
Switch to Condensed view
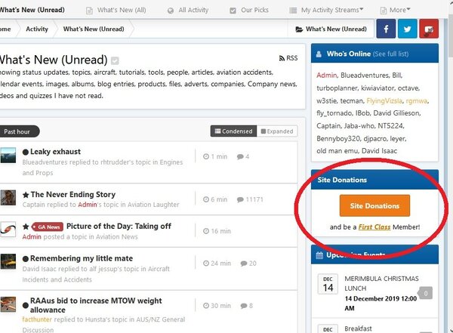[233, 131]
